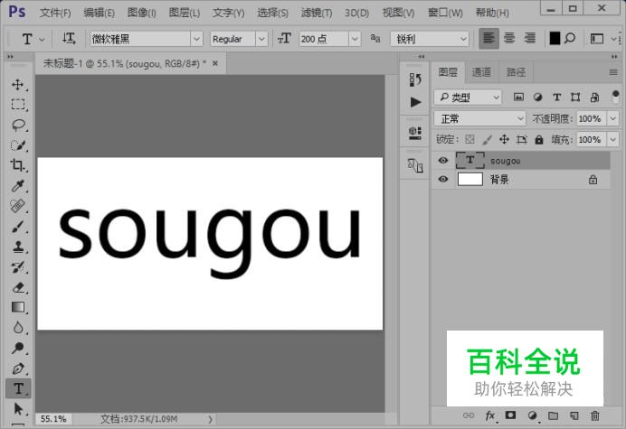Select the Path Selection tool
Screen dimensions: 626x429
click(17, 408)
